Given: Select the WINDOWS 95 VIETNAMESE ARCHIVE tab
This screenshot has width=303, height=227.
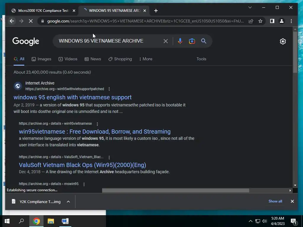Looking at the screenshot, I should [114, 11].
